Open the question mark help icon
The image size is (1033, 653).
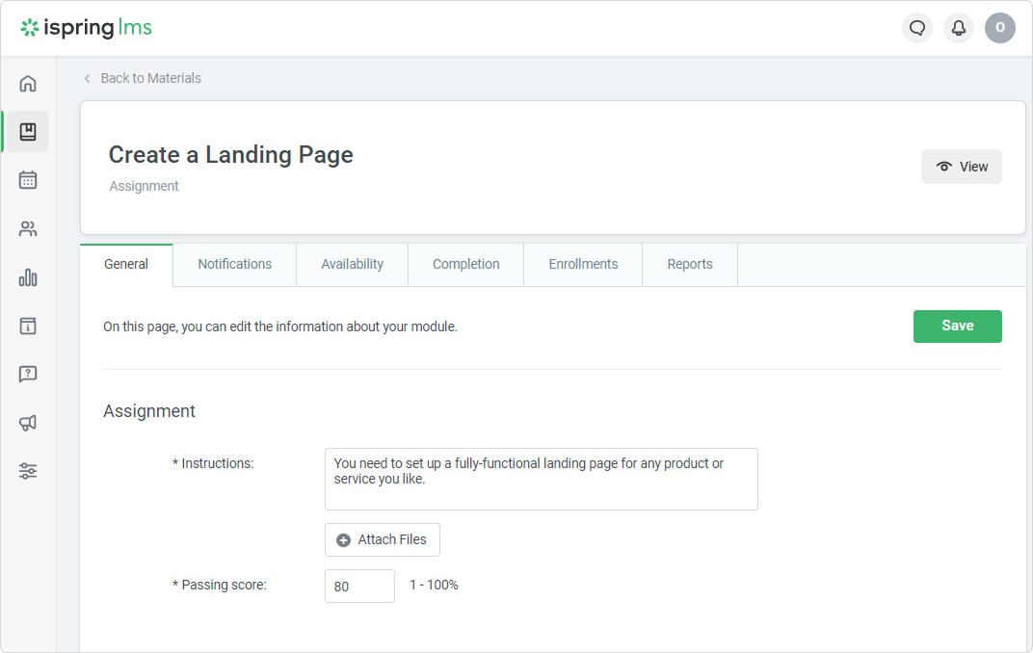(28, 374)
